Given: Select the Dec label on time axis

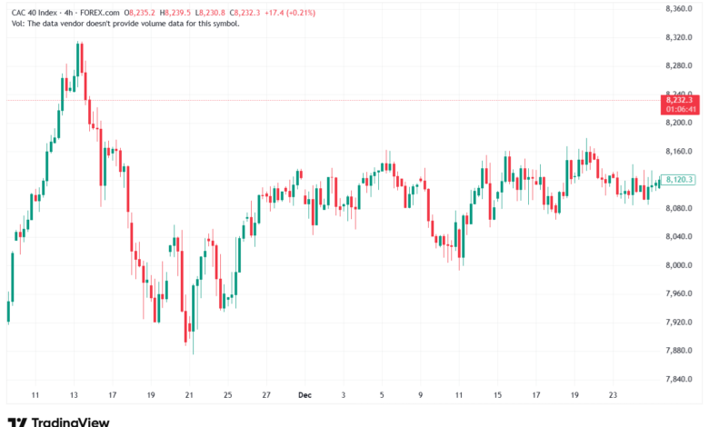Looking at the screenshot, I should 305,396.
